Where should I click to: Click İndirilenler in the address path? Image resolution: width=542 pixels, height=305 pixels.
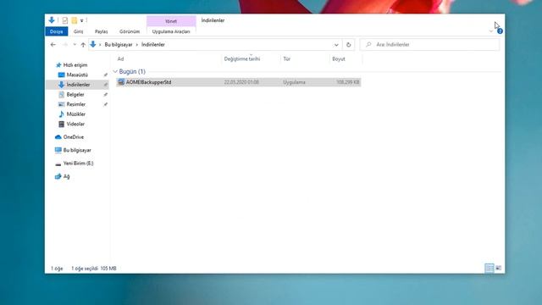pyautogui.click(x=153, y=45)
